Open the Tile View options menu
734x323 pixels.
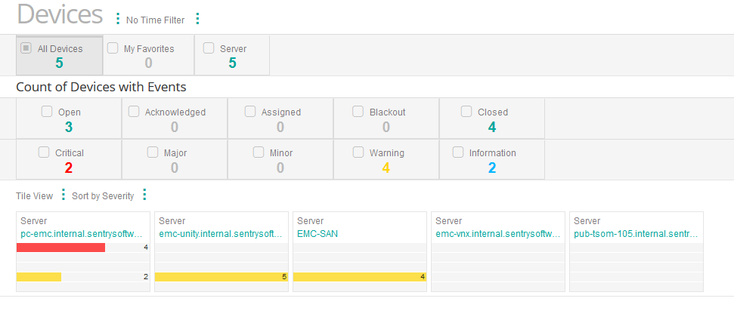(63, 195)
